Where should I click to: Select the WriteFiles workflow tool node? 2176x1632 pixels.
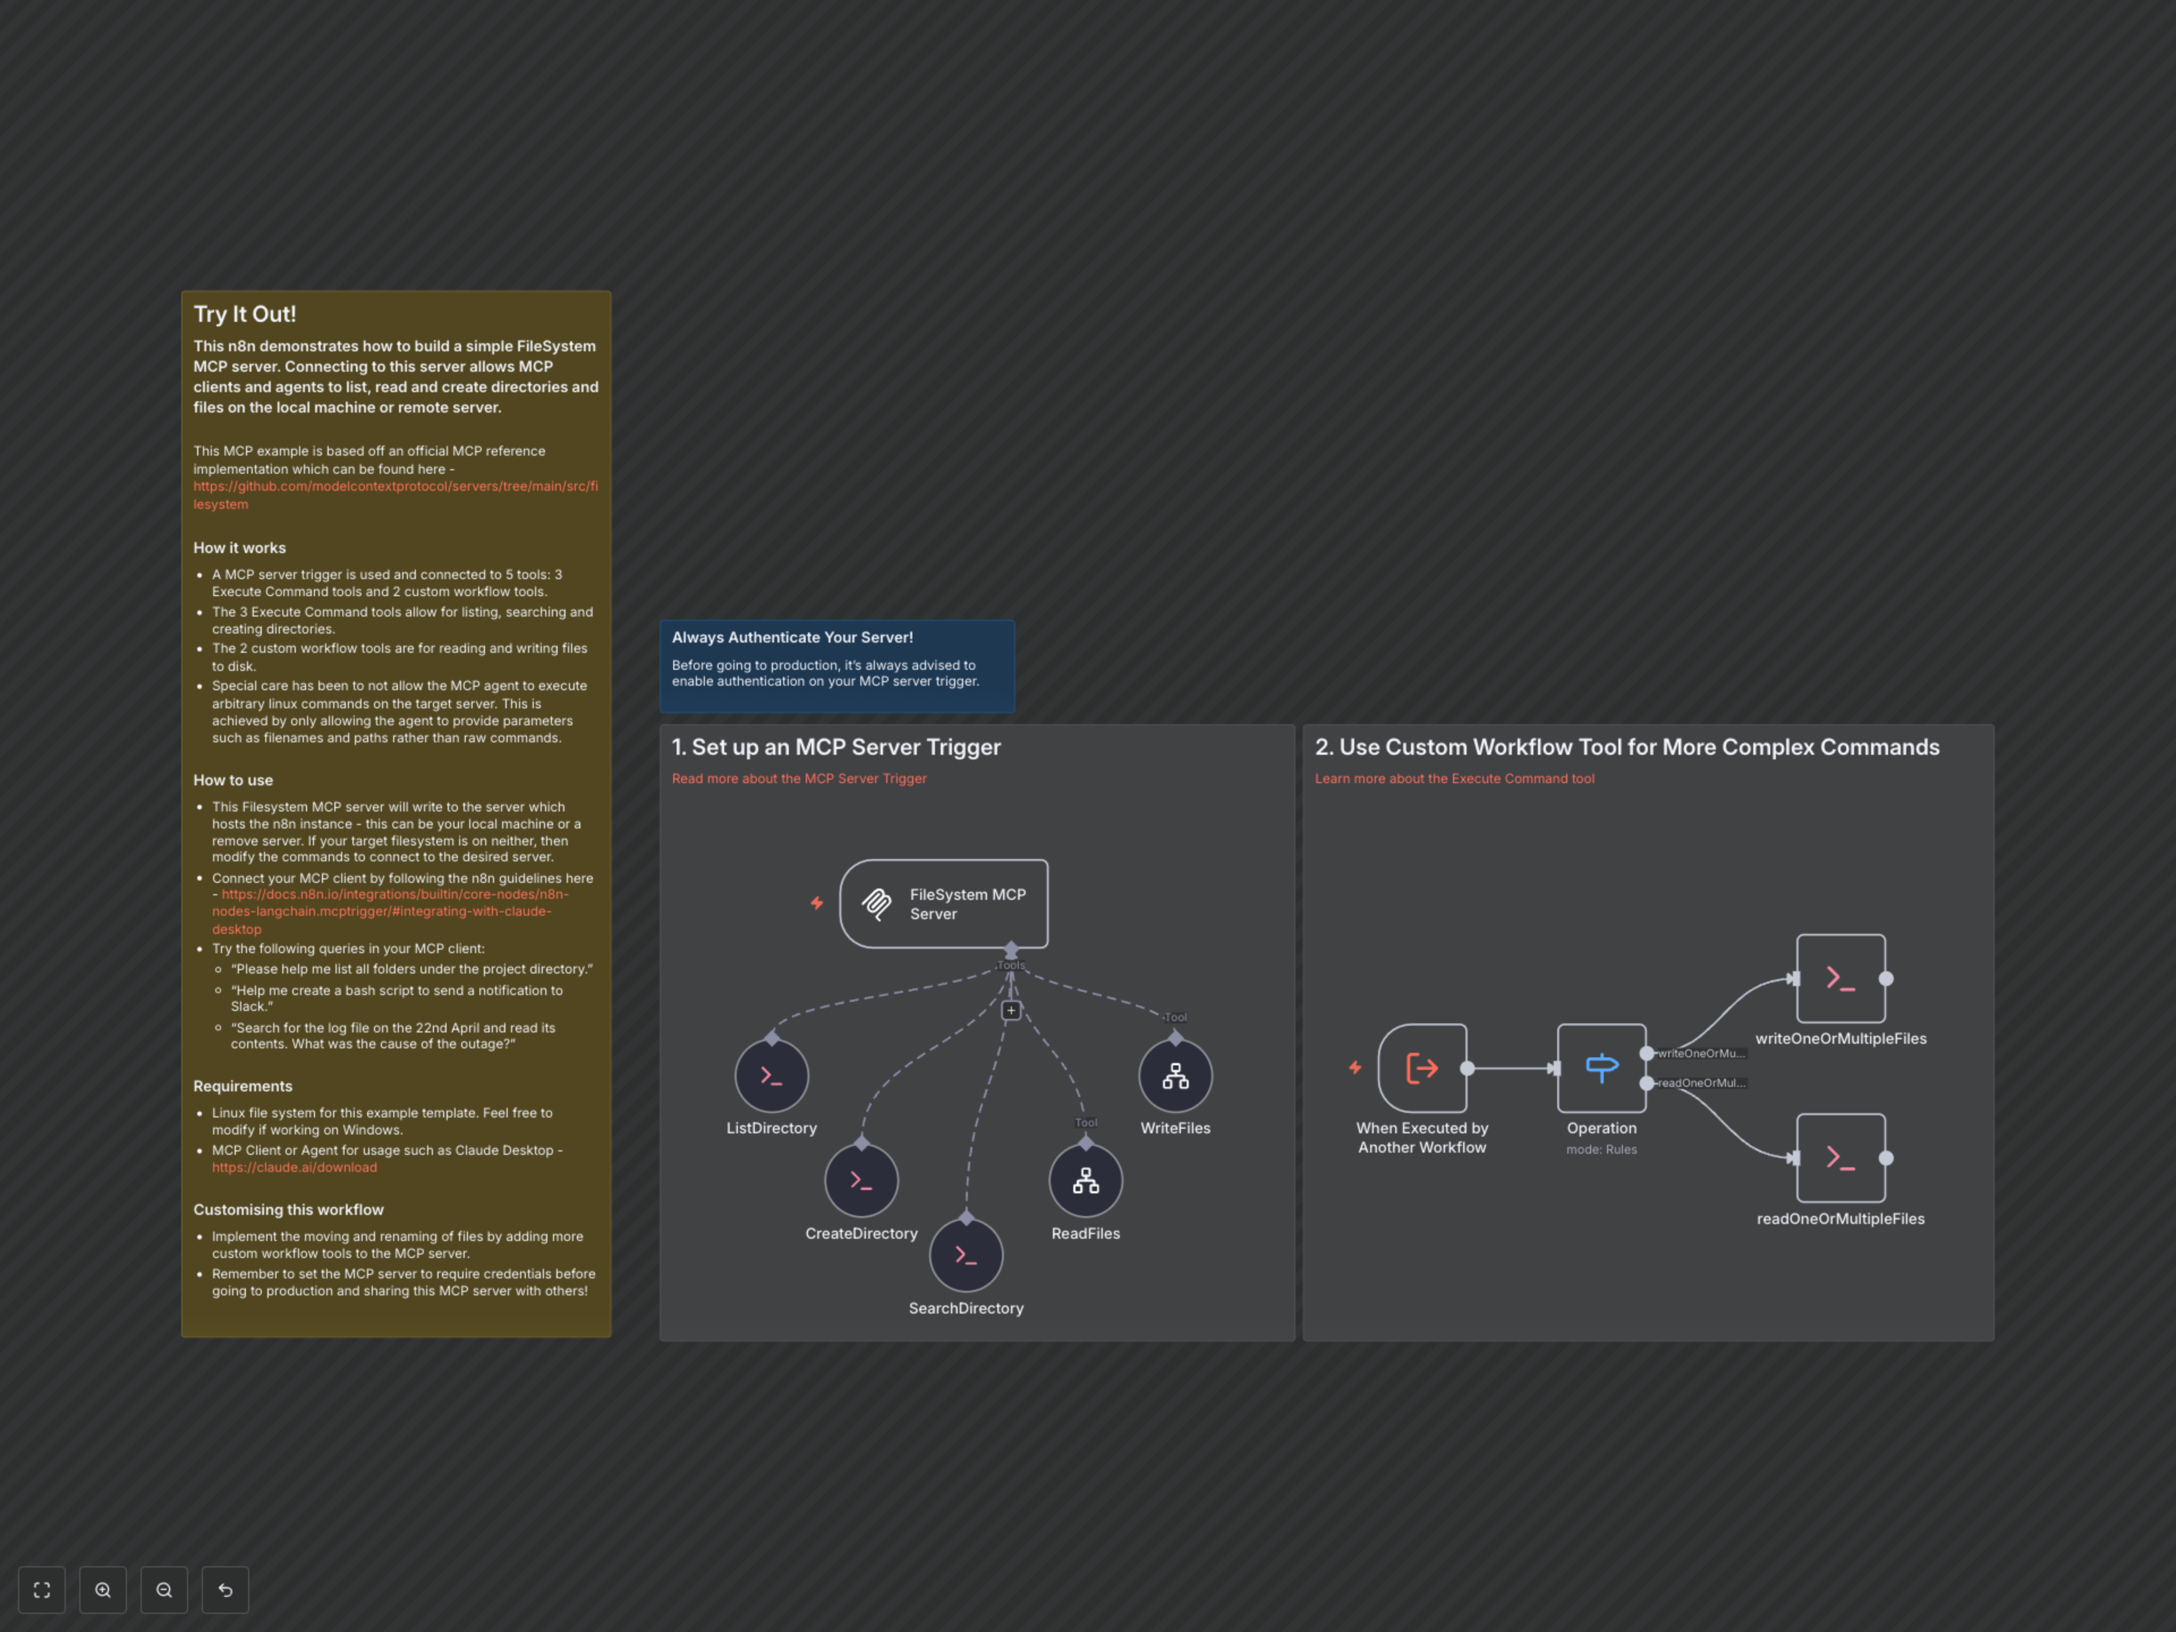click(1175, 1075)
